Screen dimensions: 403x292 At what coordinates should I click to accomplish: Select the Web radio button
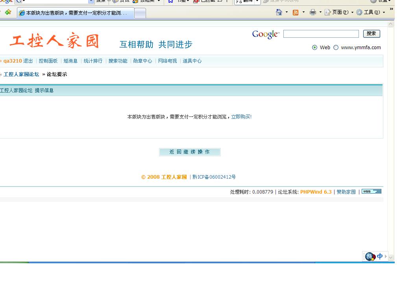tap(314, 48)
